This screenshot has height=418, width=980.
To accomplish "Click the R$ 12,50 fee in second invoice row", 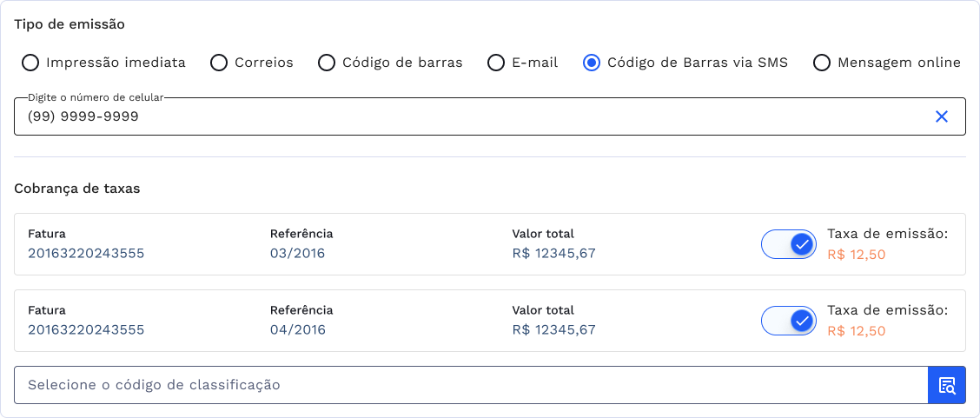I will point(856,331).
